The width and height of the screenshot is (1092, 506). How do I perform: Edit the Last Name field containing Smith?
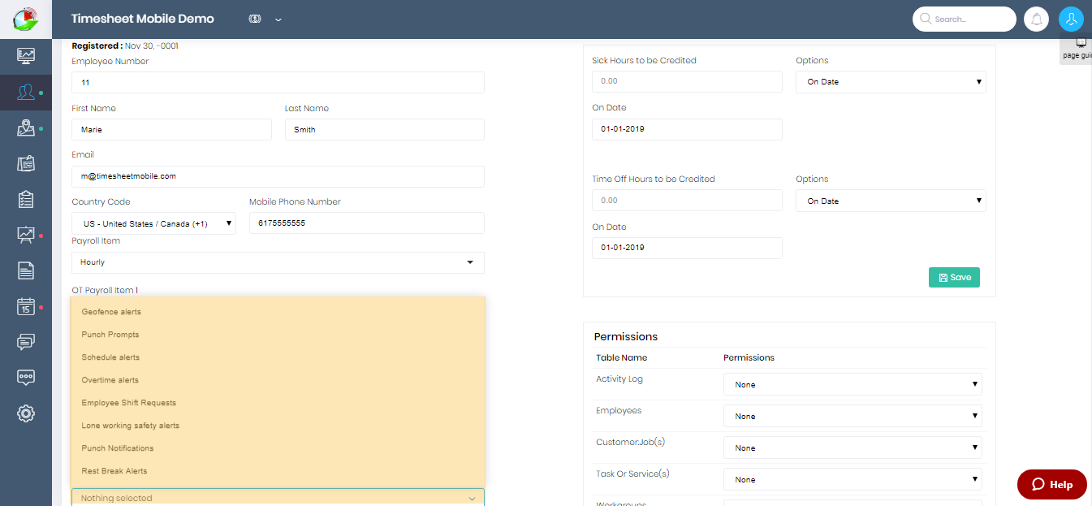[384, 129]
